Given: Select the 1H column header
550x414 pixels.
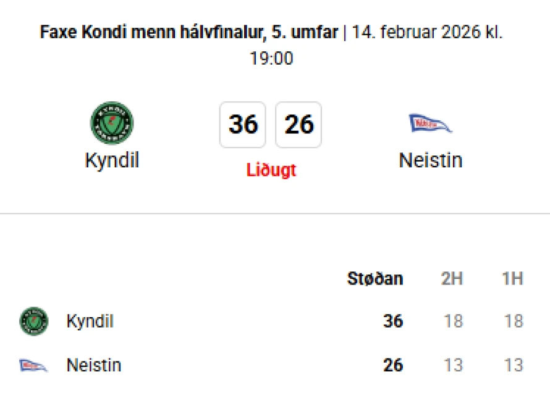Looking at the screenshot, I should (x=512, y=278).
